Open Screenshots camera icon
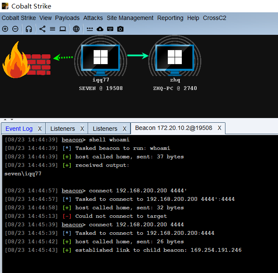The image size is (278, 273). coord(120,29)
